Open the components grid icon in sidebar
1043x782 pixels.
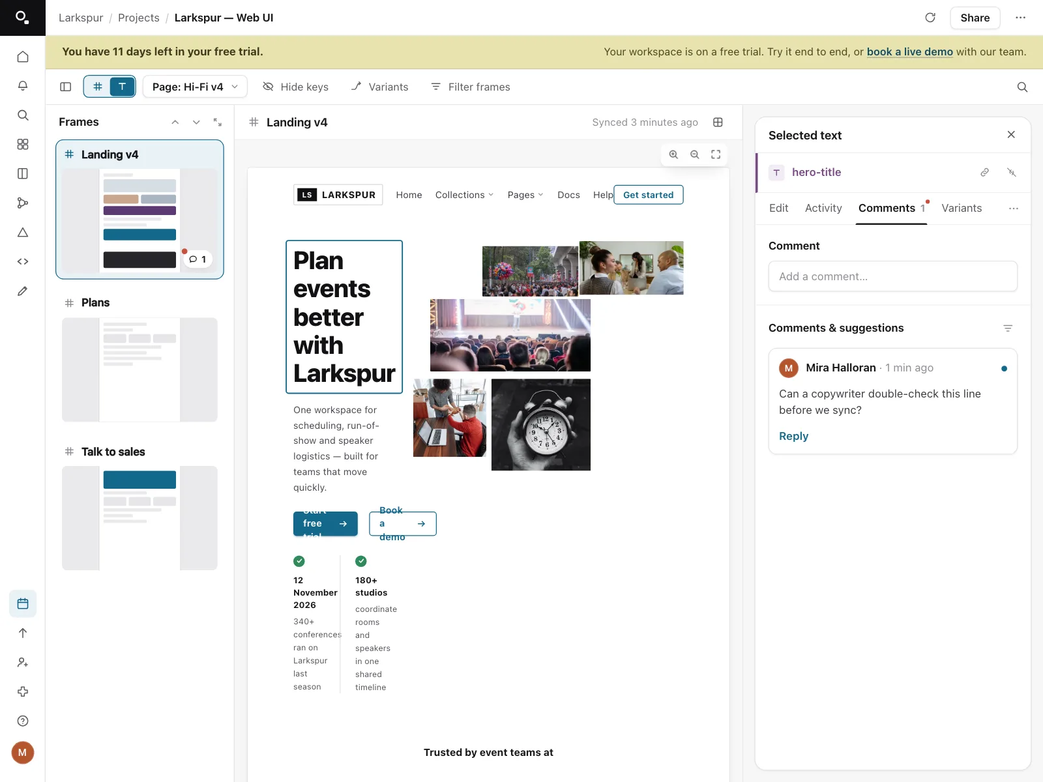tap(23, 144)
